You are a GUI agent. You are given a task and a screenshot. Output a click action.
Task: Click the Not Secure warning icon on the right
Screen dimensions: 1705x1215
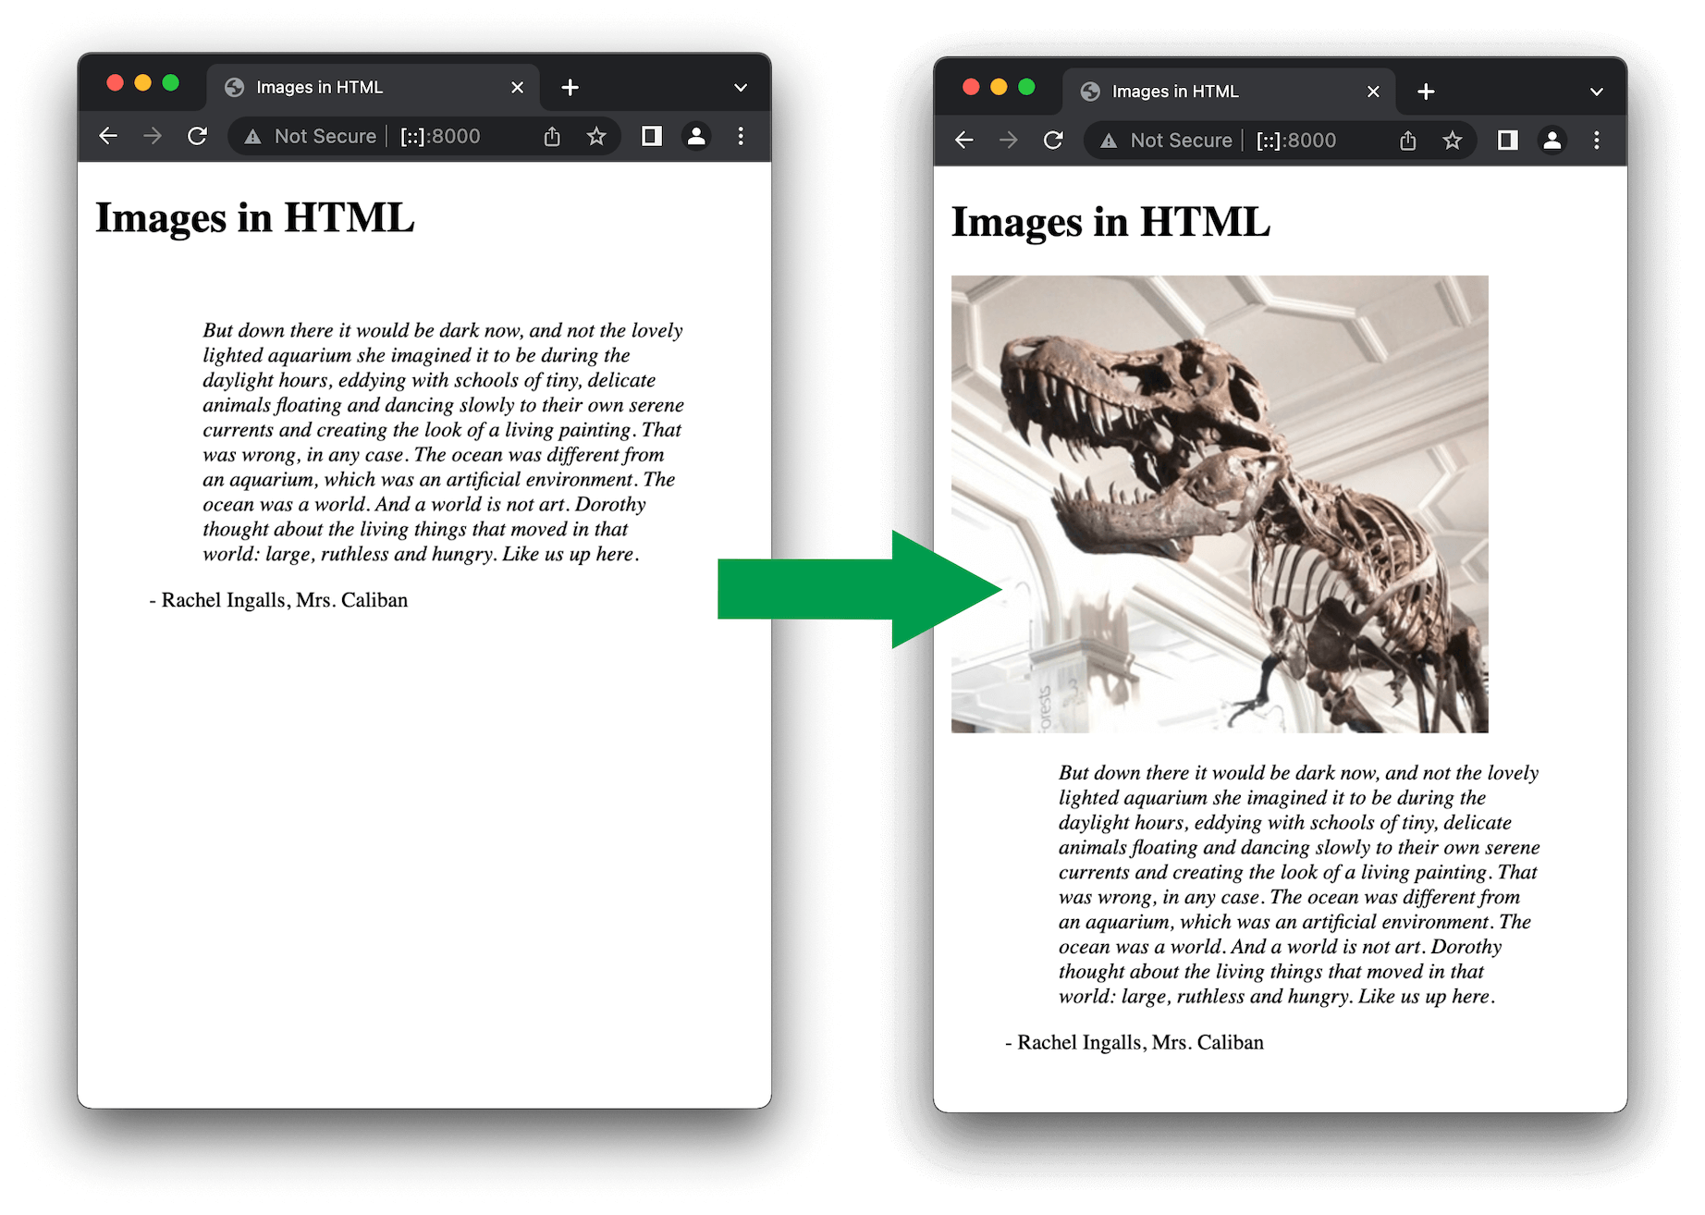click(1108, 140)
